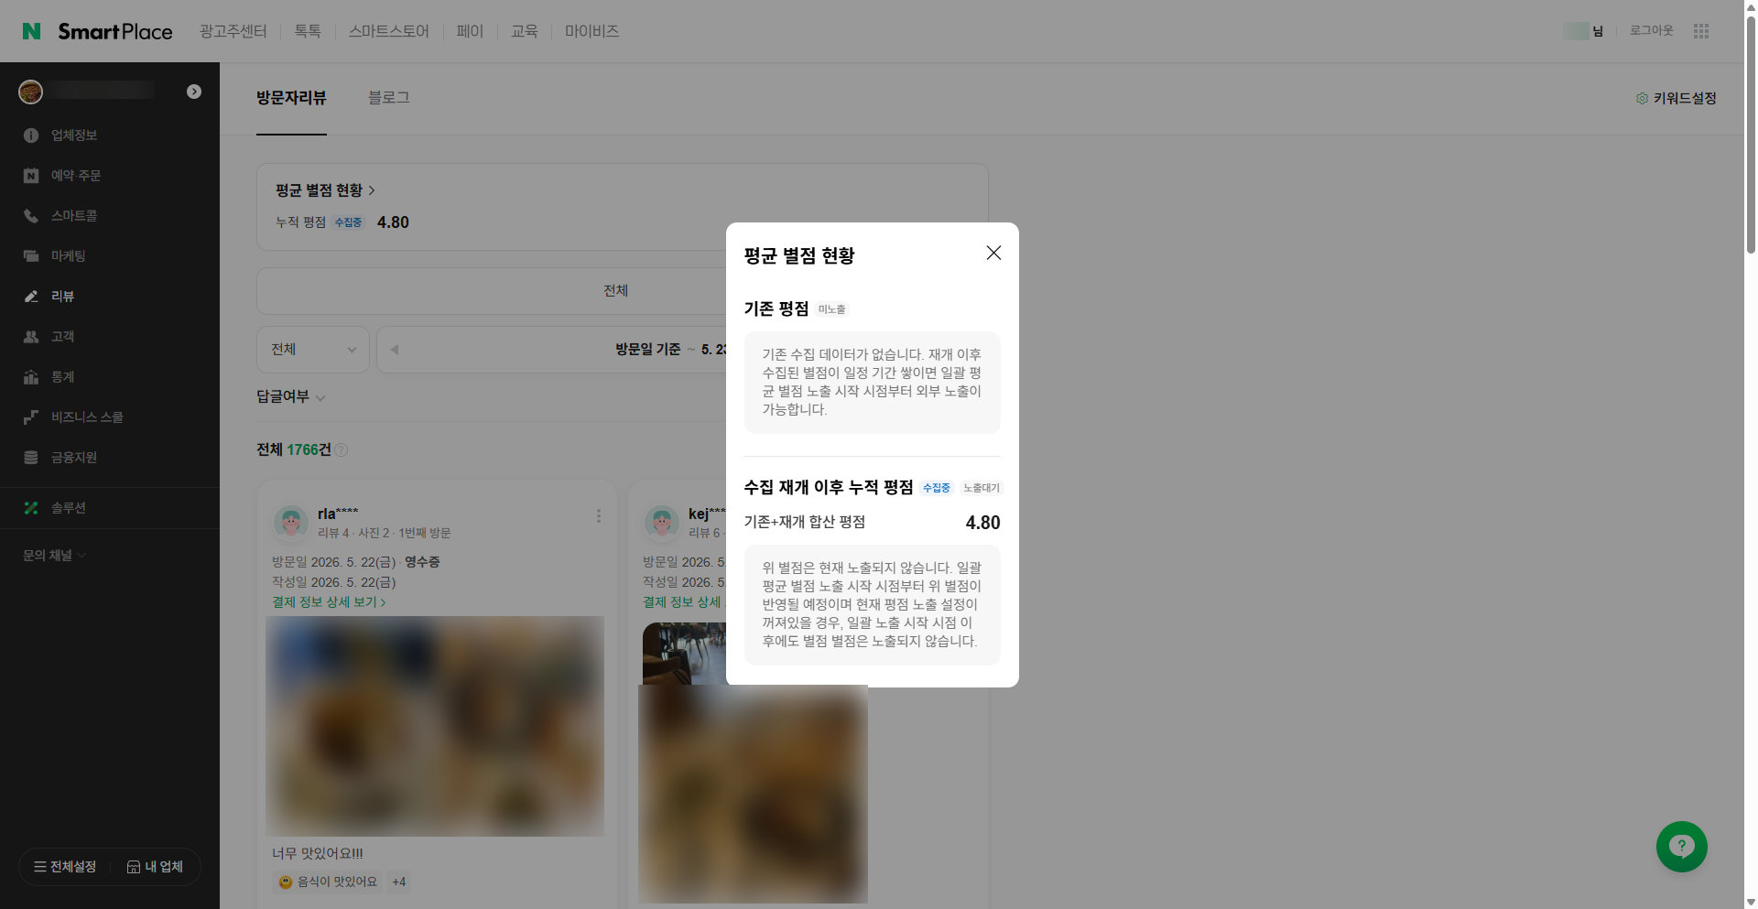Expand the 답글여부 filter

pos(291,396)
